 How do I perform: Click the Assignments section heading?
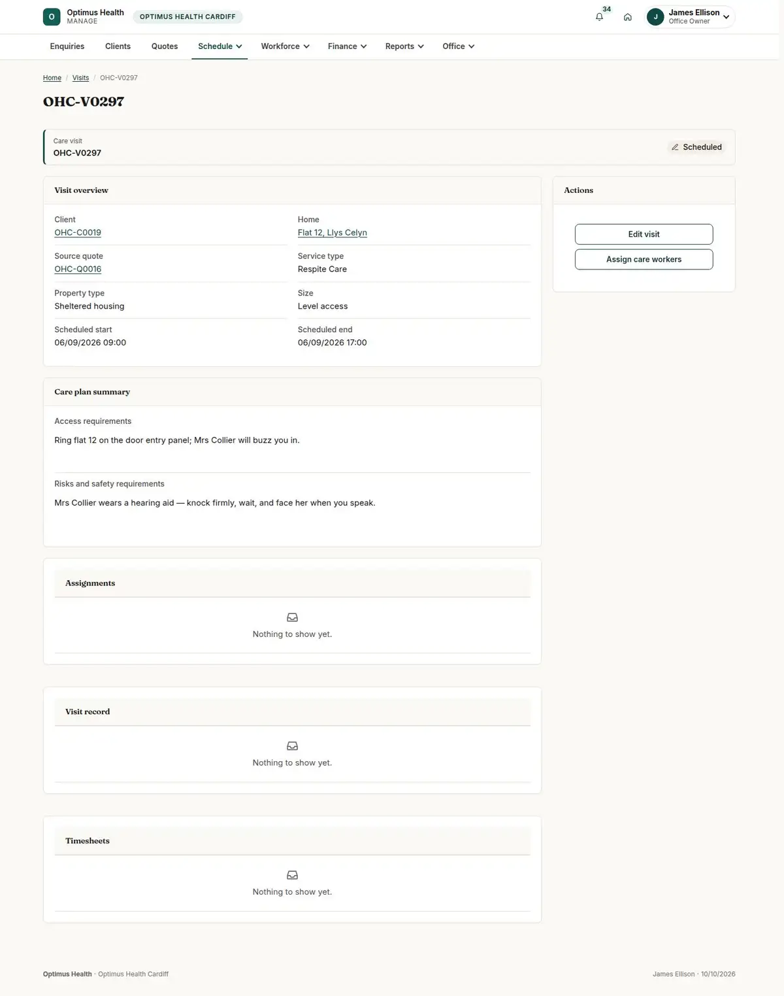(90, 583)
